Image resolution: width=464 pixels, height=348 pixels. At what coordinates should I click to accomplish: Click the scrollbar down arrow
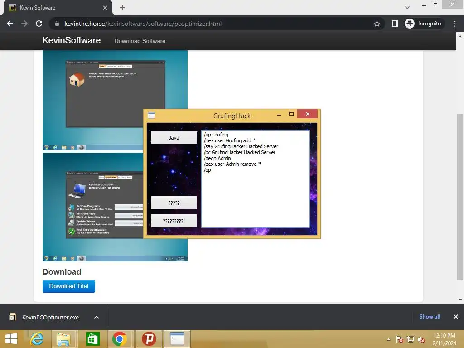tap(460, 300)
